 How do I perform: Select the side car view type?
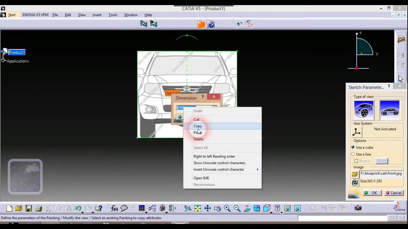click(390, 110)
